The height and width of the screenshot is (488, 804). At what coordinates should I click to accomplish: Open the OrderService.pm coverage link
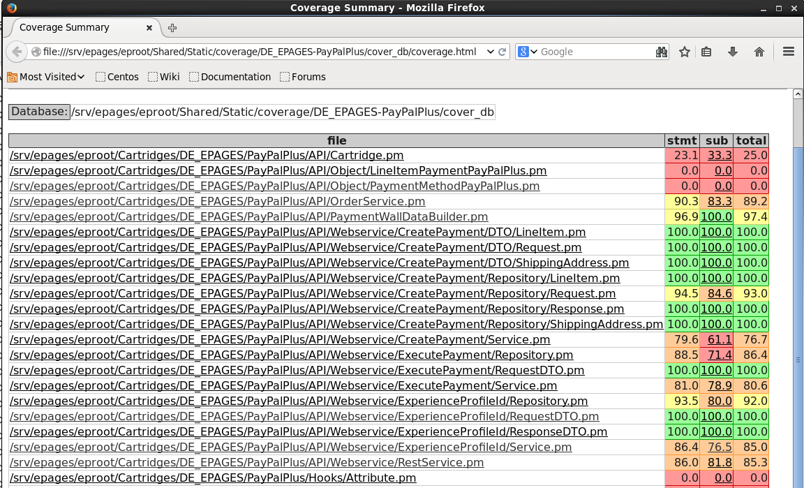click(x=217, y=202)
